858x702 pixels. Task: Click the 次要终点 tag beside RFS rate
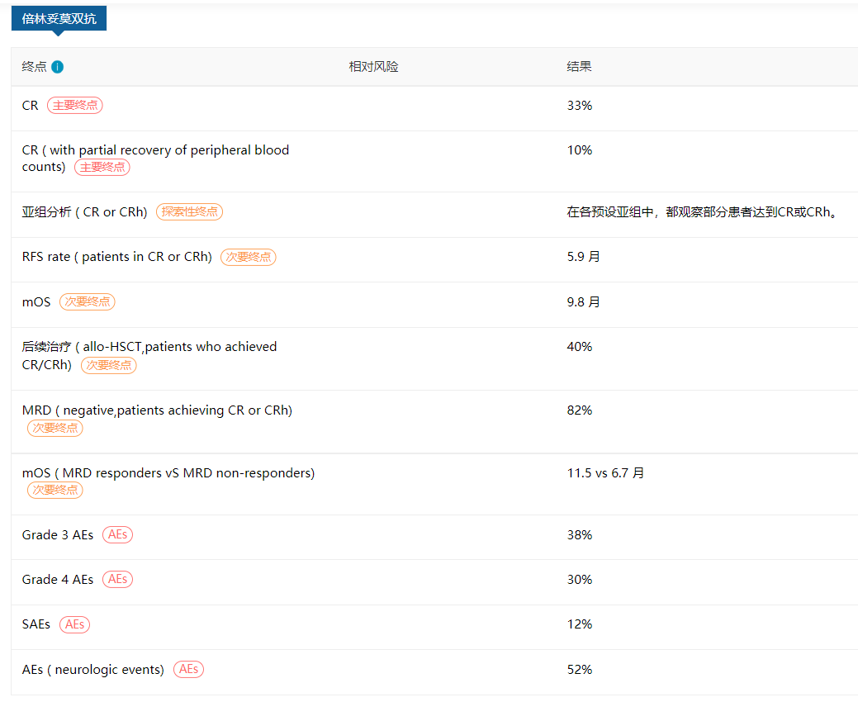click(249, 257)
